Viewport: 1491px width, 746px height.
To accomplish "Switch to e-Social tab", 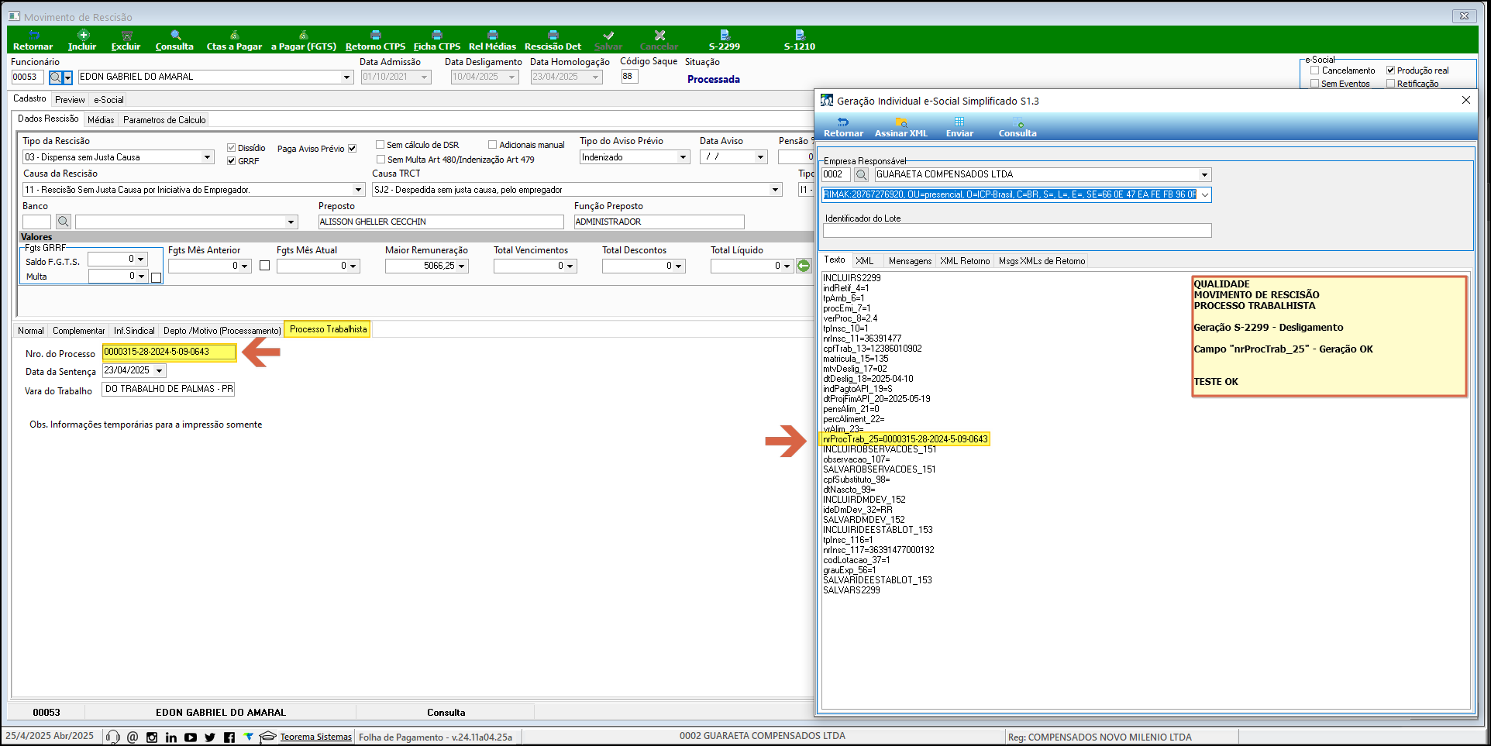I will point(108,100).
